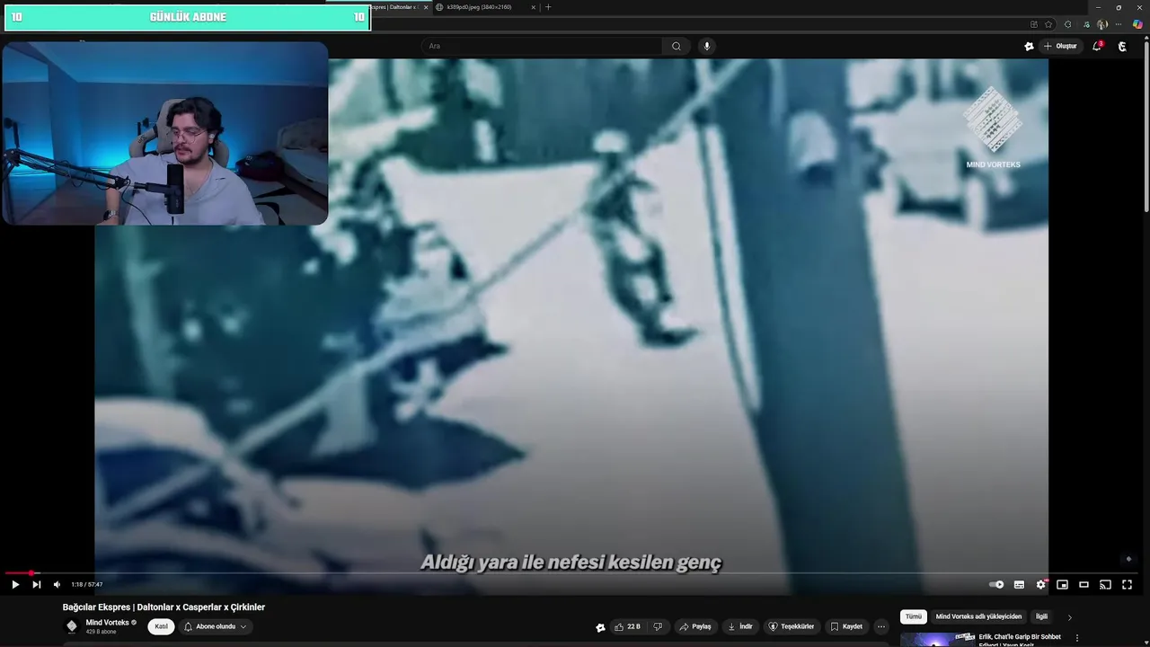Click the YouTube search field 'Ara'
The width and height of the screenshot is (1150, 647).
pyautogui.click(x=542, y=46)
